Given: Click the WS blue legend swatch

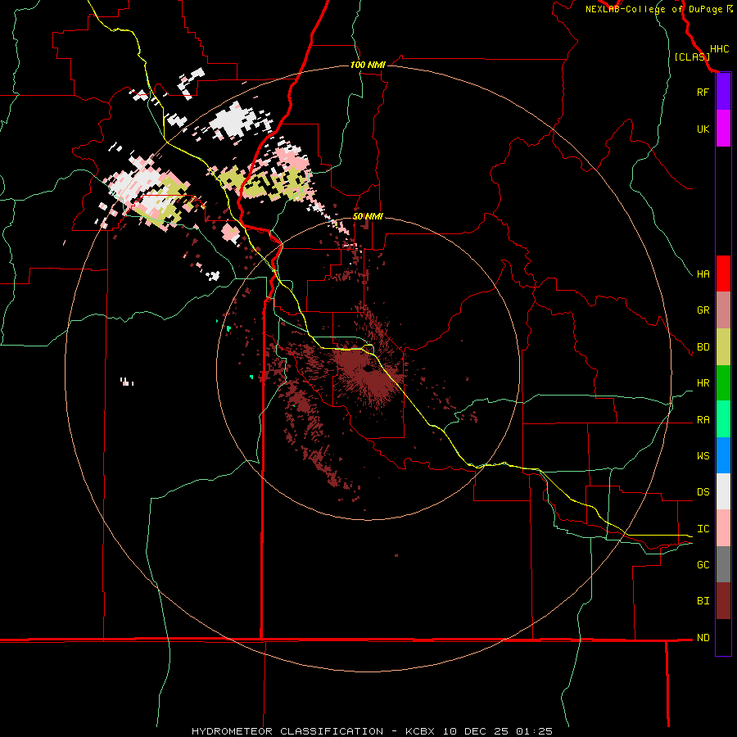Looking at the screenshot, I should point(723,455).
